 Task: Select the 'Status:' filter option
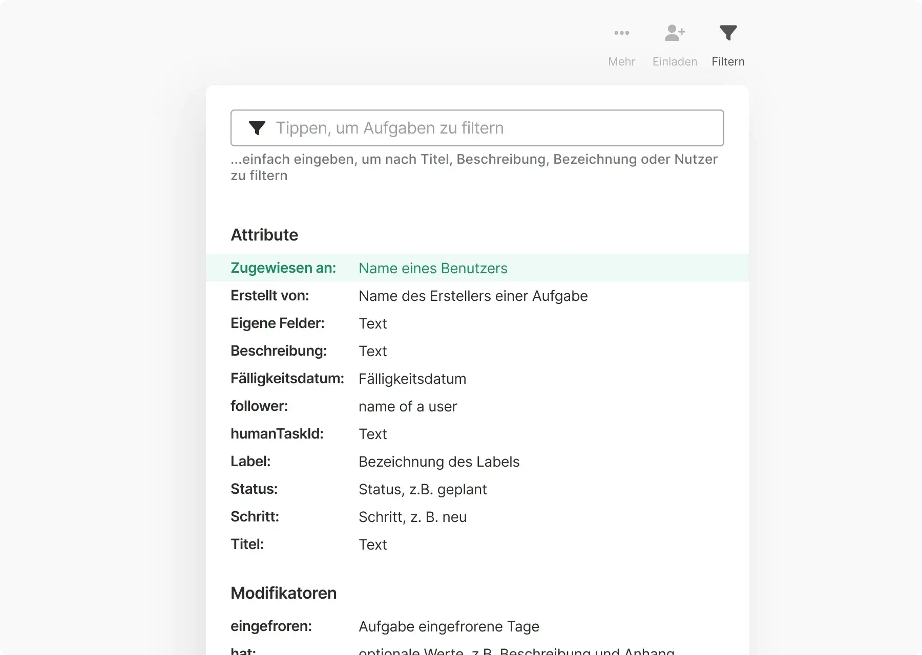pyautogui.click(x=254, y=489)
